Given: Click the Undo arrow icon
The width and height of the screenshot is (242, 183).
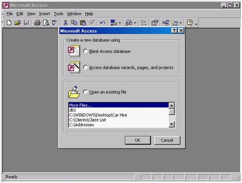Looking at the screenshot, I should pos(103,23).
